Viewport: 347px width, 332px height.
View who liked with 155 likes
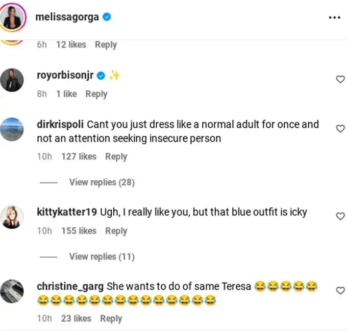[x=79, y=231]
